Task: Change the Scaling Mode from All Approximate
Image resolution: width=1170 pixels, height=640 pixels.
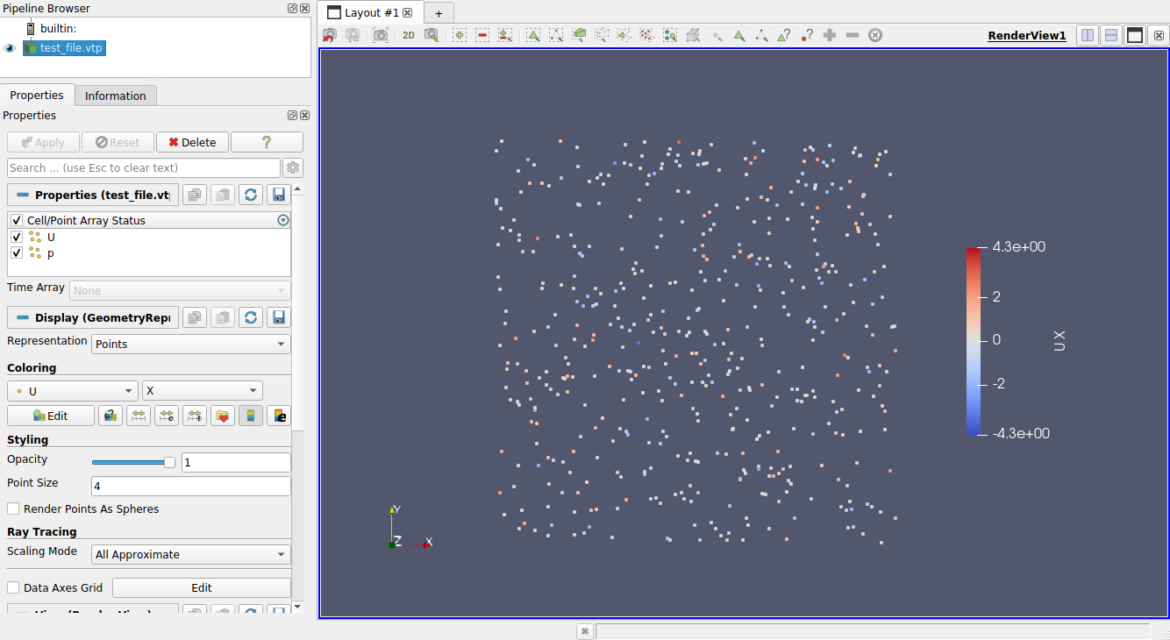Action: pyautogui.click(x=190, y=553)
